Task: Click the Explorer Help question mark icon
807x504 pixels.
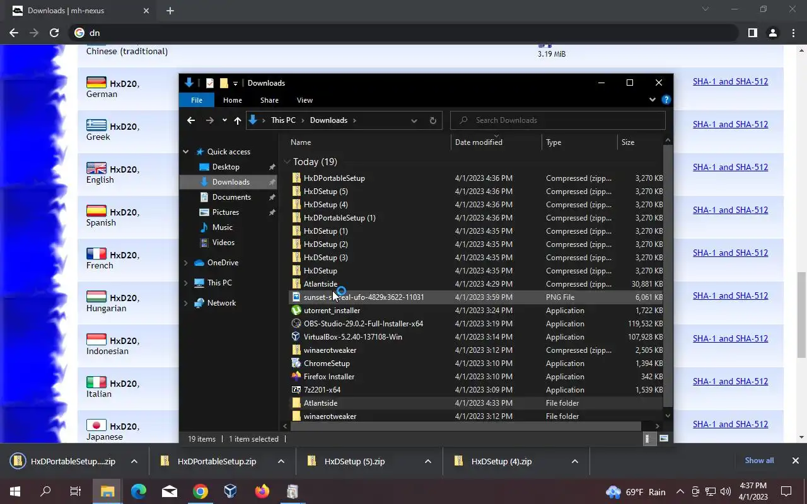Action: [x=666, y=100]
